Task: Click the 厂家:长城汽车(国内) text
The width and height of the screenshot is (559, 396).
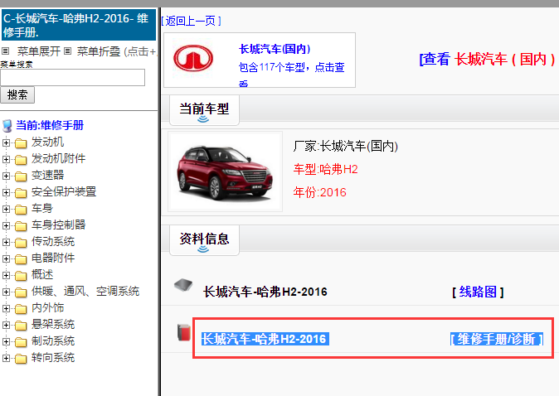Action: (x=346, y=146)
